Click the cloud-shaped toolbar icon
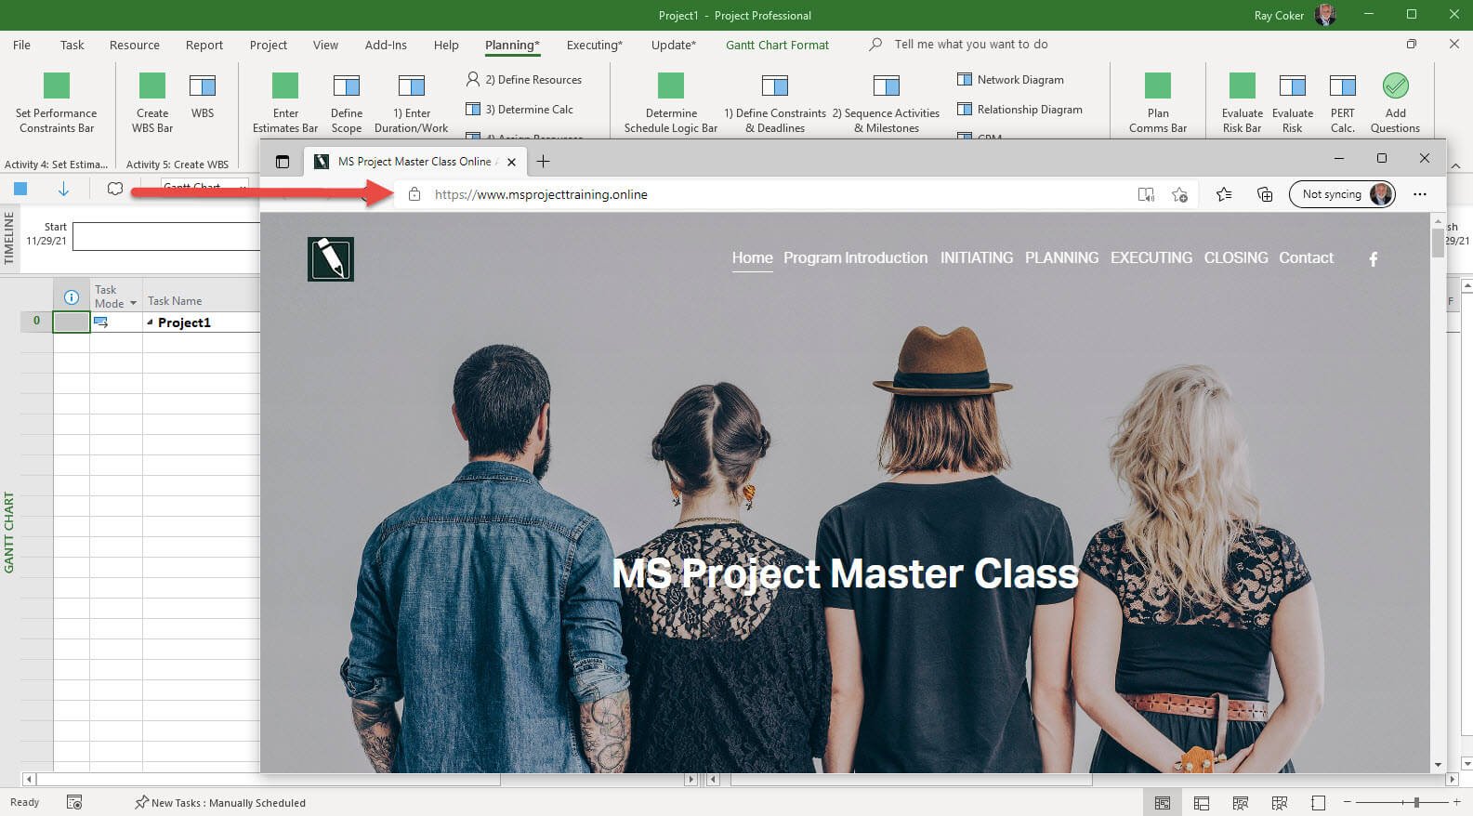 click(x=115, y=189)
